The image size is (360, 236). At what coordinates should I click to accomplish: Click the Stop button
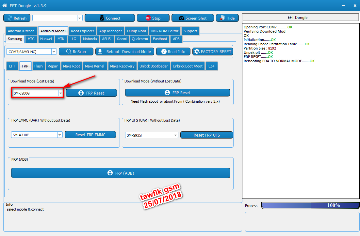(x=153, y=18)
